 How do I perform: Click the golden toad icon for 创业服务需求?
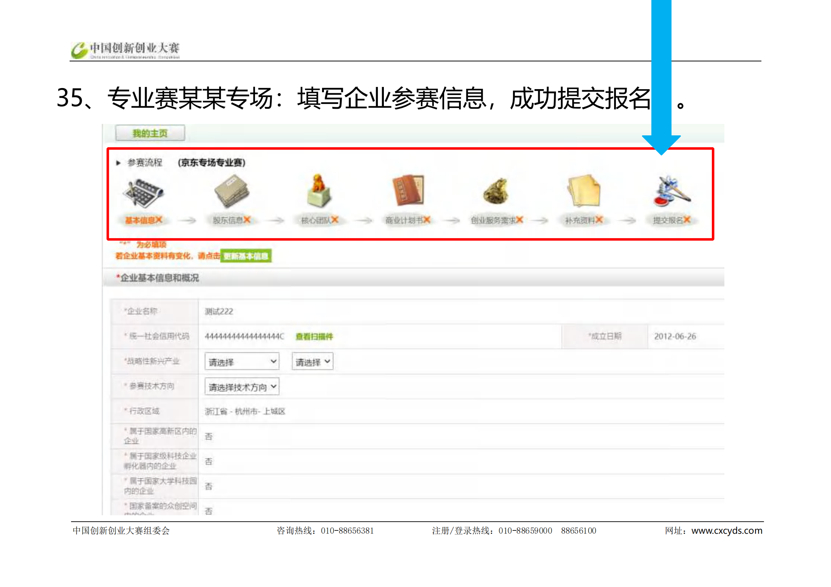coord(496,191)
